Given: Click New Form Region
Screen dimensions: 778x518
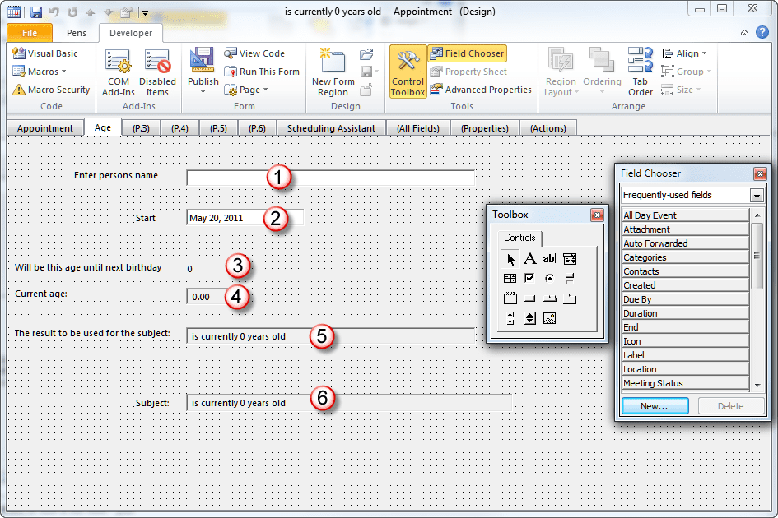Looking at the screenshot, I should (x=333, y=72).
